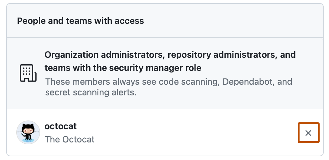
Task: Click the word "Octocat" in the subtitle
Action: 78,139
